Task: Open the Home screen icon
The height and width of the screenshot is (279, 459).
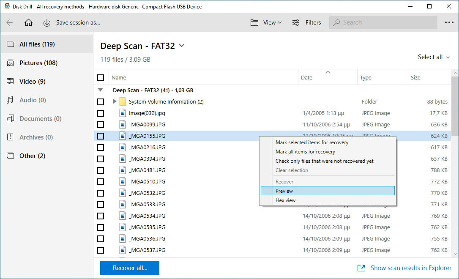Action: pyautogui.click(x=28, y=22)
